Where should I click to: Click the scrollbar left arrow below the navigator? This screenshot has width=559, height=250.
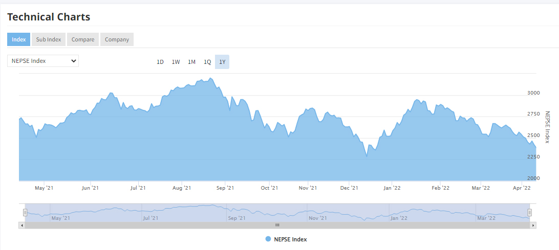tap(21, 225)
